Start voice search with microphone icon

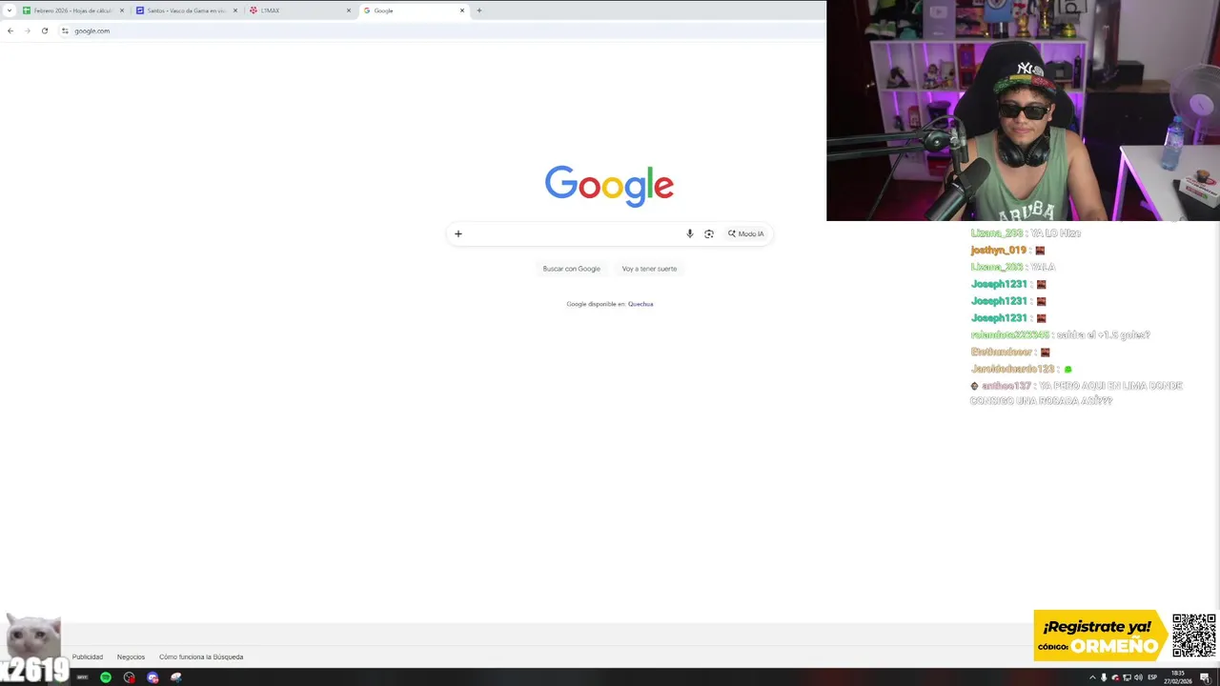(x=690, y=233)
